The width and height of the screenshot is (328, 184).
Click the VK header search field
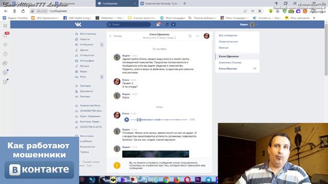pos(129,25)
